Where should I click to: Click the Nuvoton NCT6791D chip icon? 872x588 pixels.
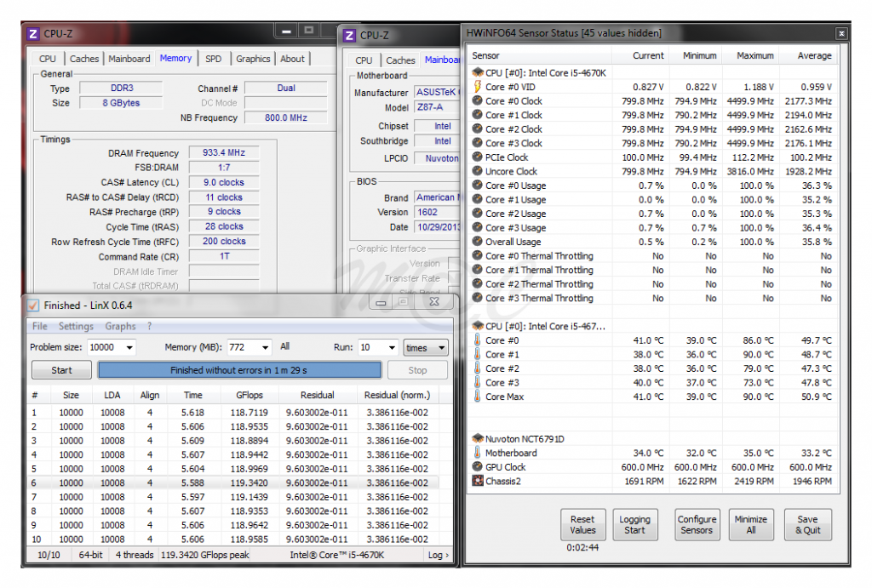pos(477,438)
